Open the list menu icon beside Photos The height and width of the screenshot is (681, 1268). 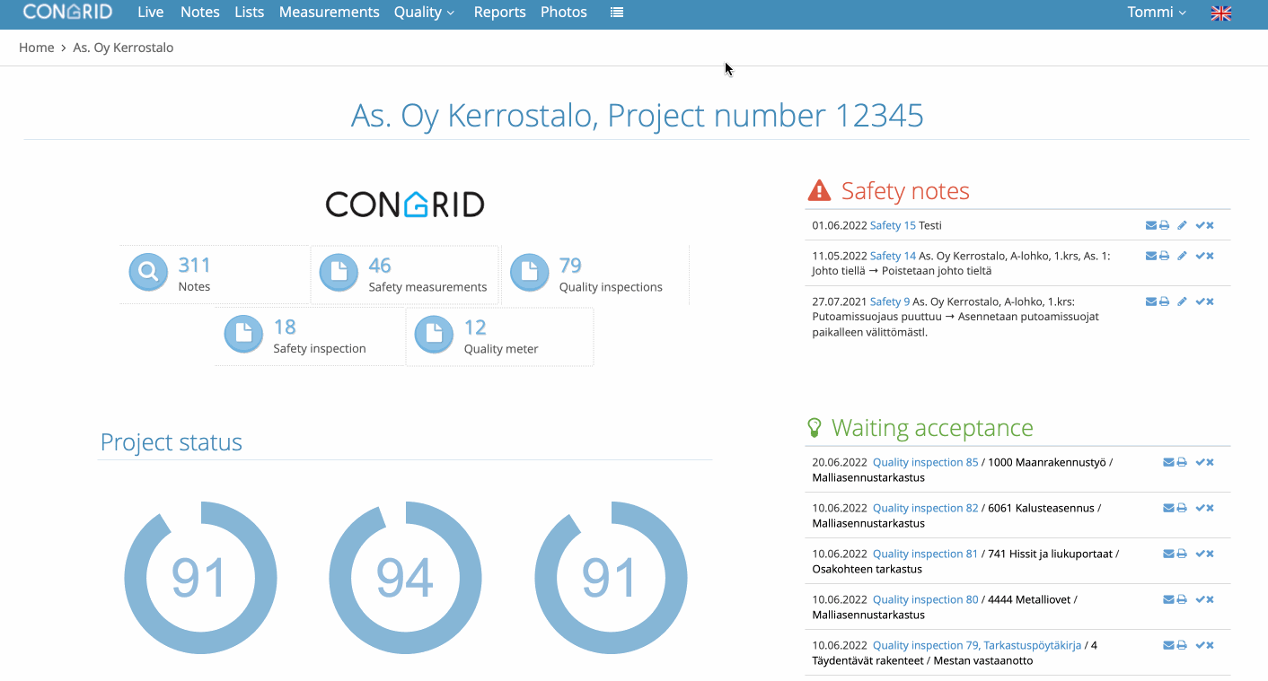click(x=617, y=13)
